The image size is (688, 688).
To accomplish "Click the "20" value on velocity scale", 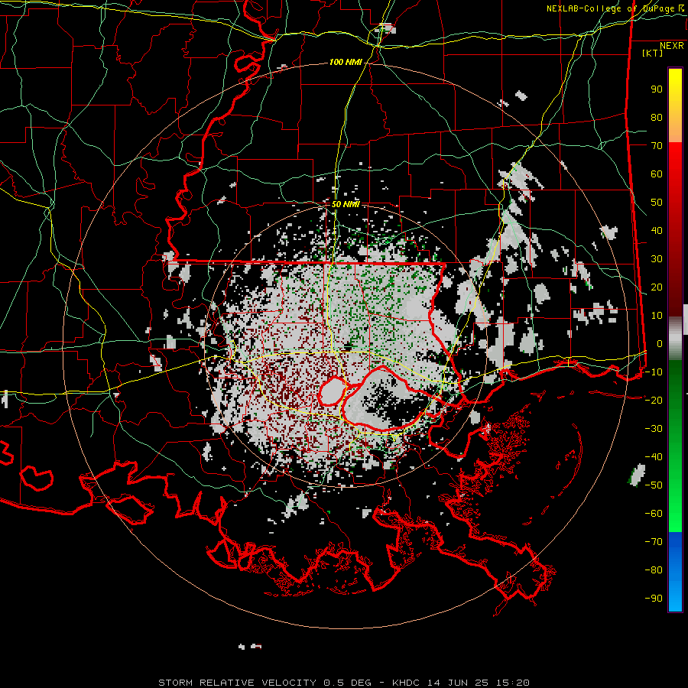I will 657,287.
